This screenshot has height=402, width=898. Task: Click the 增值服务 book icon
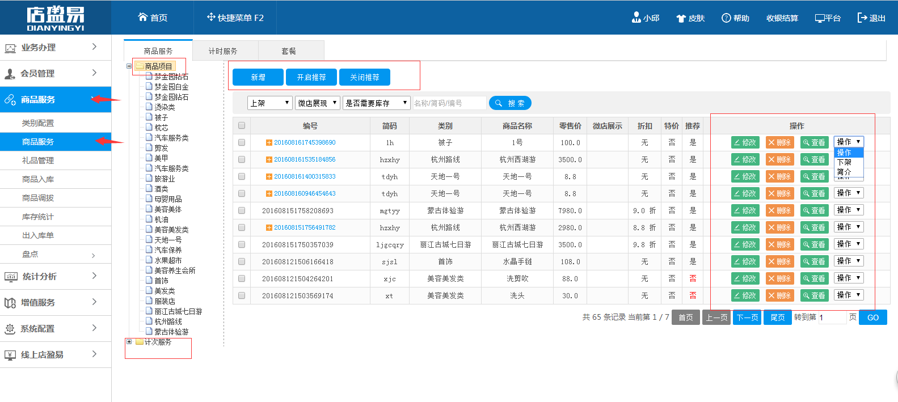click(x=10, y=303)
